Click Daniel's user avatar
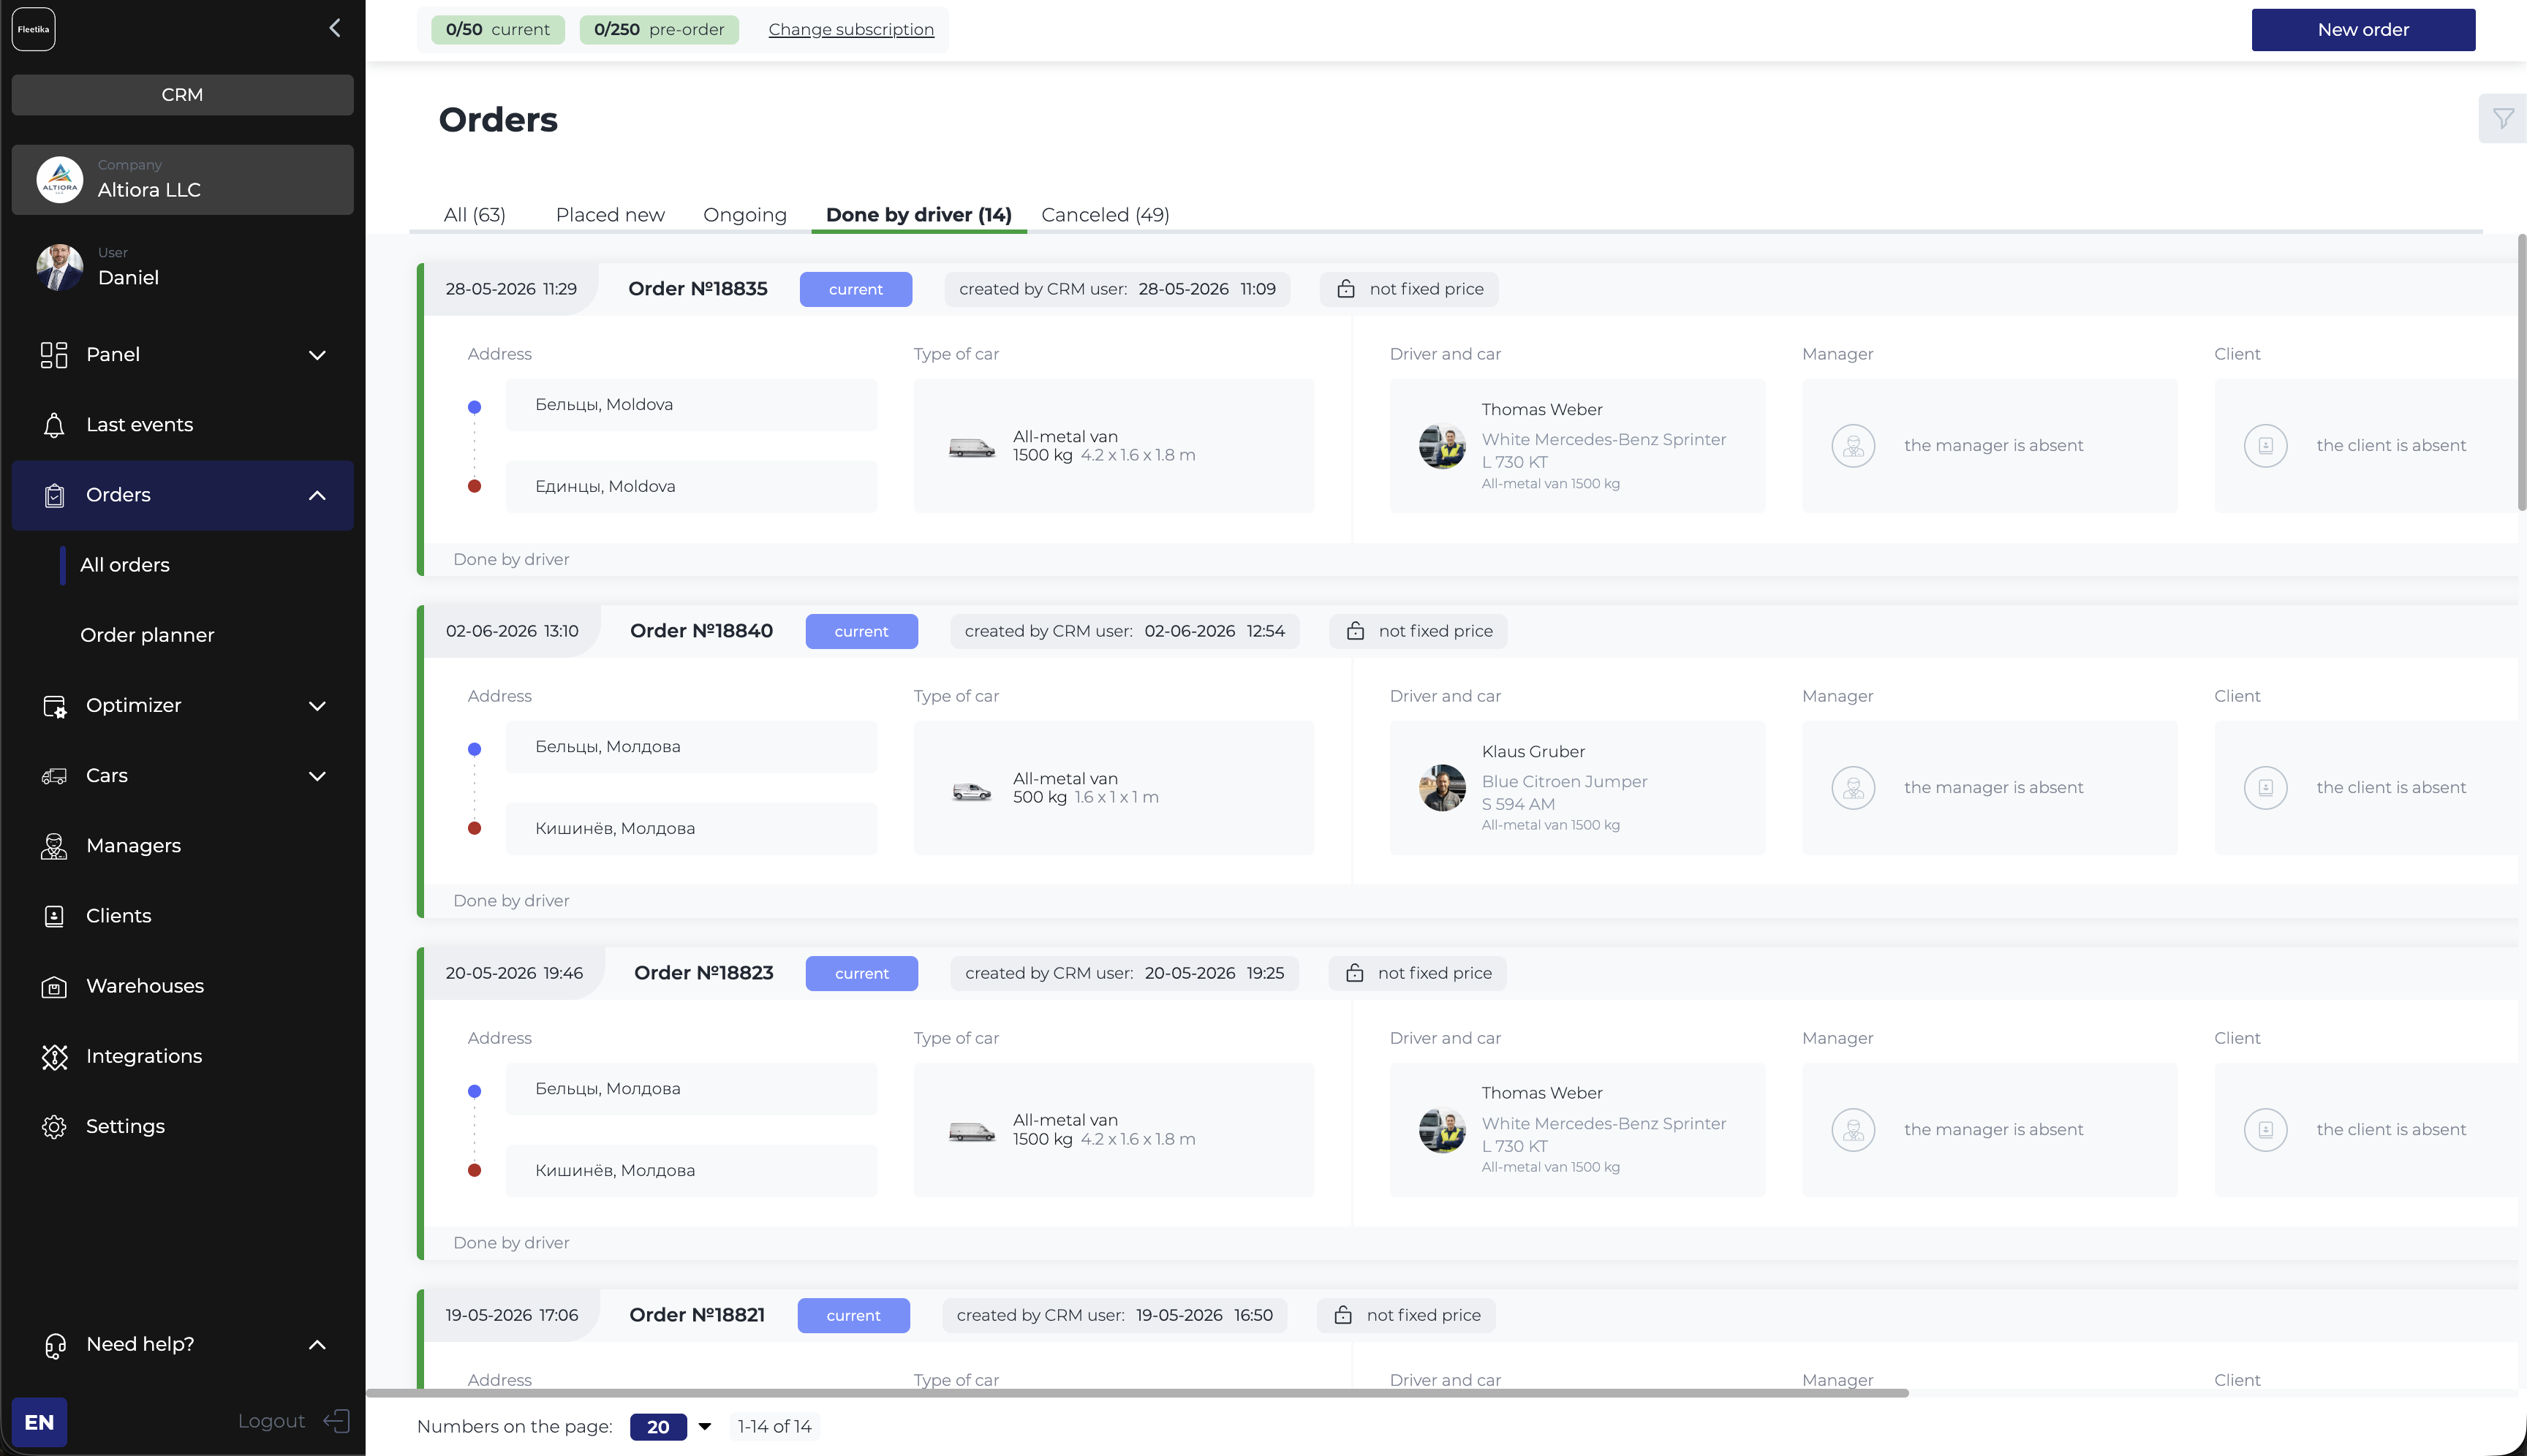2527x1456 pixels. pos(60,267)
